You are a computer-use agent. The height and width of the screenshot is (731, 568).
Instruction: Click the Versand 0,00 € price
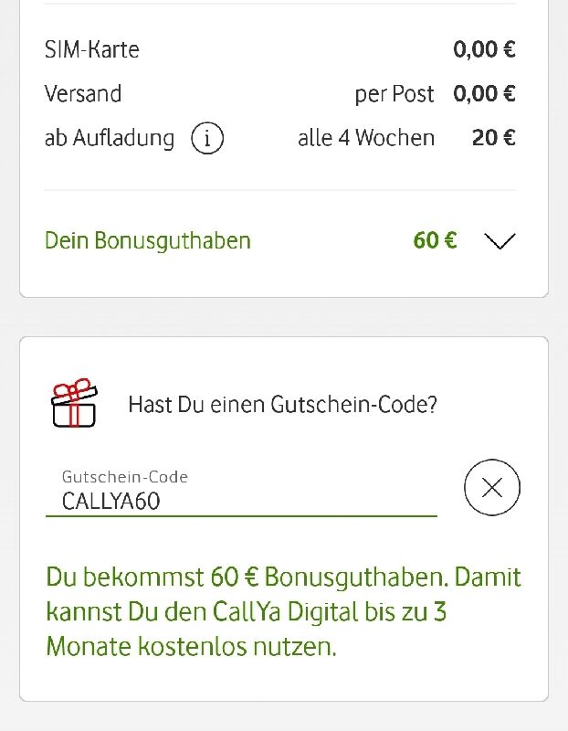[x=484, y=94]
